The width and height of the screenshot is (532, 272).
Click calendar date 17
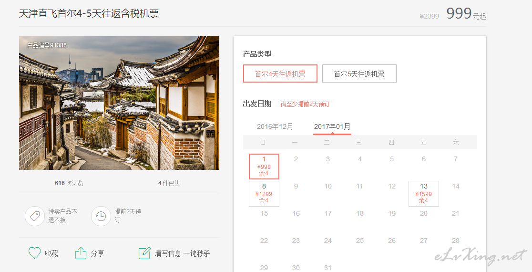[328, 213]
